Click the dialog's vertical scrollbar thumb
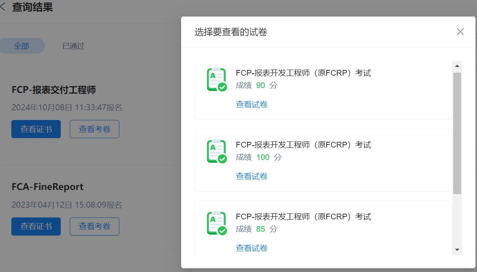 pos(457,133)
